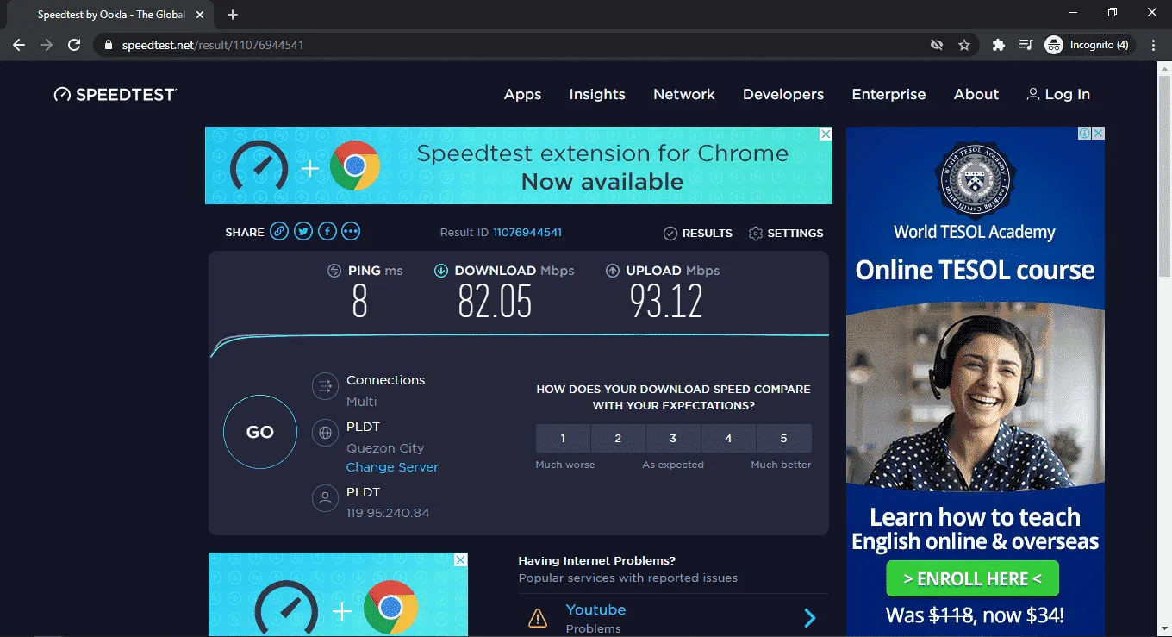Open the Result ID 11076944541 link

pos(527,233)
